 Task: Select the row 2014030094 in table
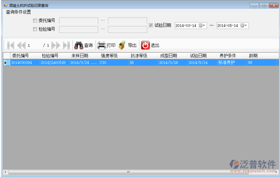pyautogui.click(x=21, y=62)
